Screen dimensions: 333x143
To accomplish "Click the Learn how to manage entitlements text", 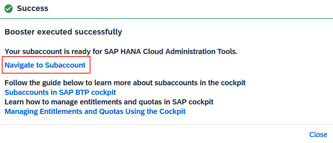I will pos(109,102).
